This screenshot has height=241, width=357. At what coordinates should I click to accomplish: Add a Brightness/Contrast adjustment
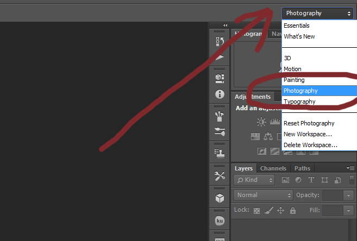262,122
